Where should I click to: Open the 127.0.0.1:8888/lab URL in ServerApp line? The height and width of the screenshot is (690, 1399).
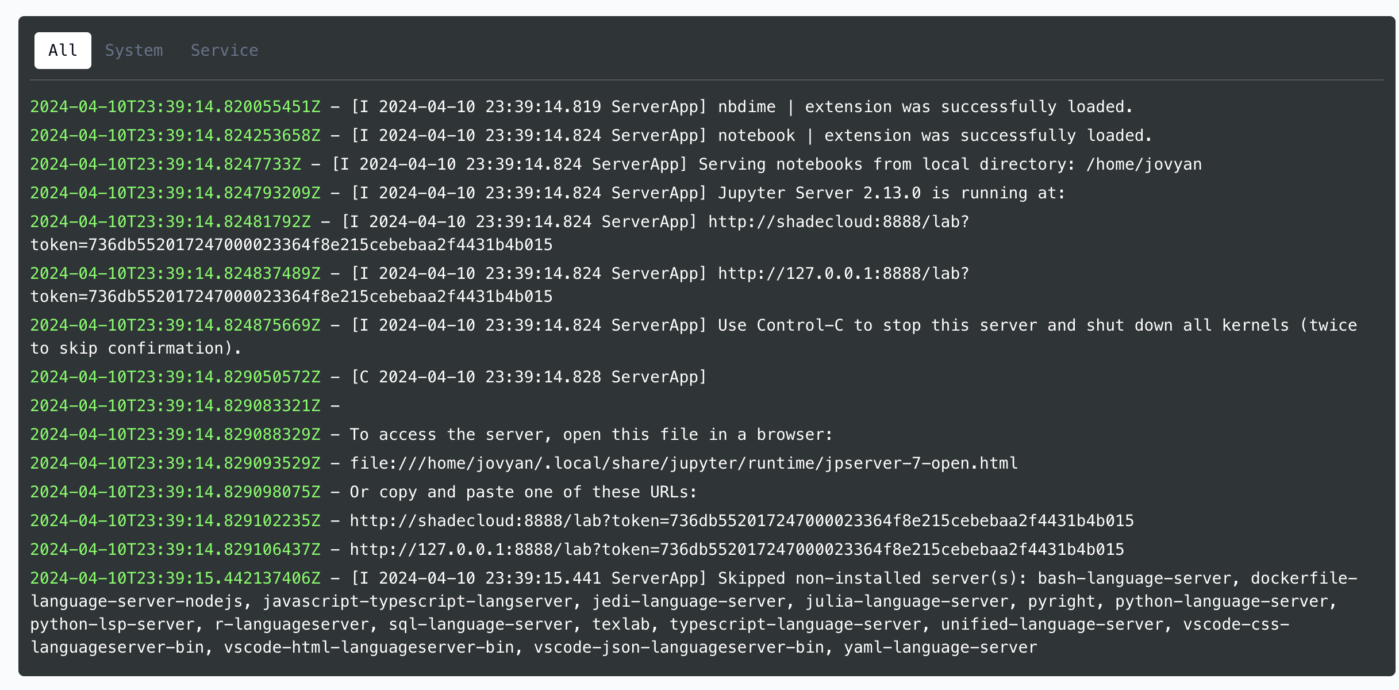coord(843,274)
